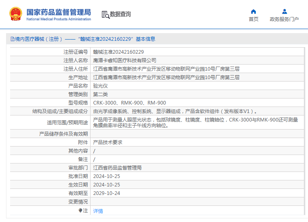This screenshot has height=222, width=308.
Task: Click the 其他内容 label
Action: click(x=78, y=151)
